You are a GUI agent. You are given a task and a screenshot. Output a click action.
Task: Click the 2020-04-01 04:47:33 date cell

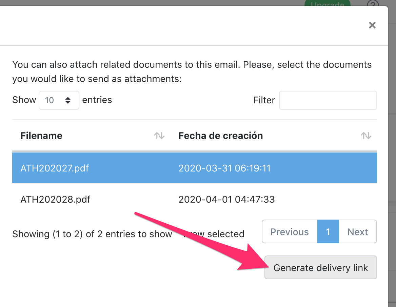coord(226,199)
